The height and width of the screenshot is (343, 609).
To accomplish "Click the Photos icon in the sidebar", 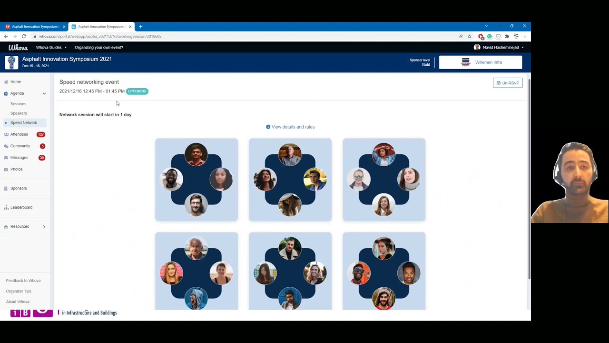I will tap(6, 169).
